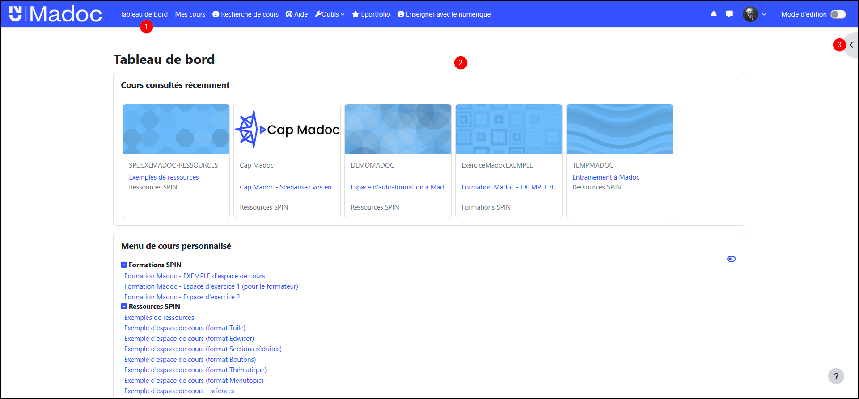Open Eportfolio with the star icon
The image size is (859, 399).
371,14
